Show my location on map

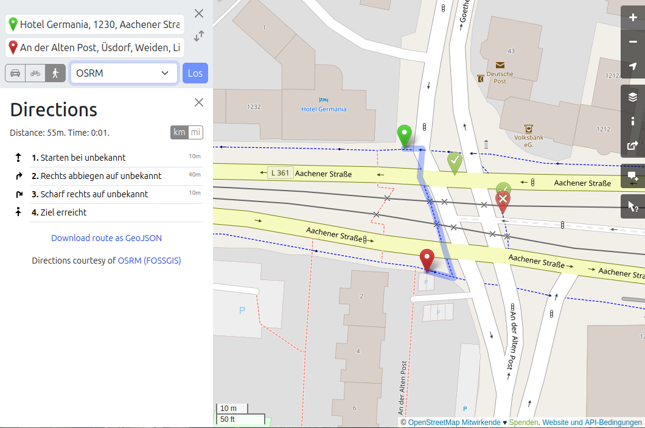point(633,66)
